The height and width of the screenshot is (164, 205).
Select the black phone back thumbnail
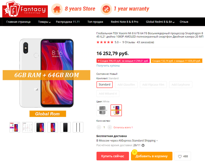tap(65, 127)
